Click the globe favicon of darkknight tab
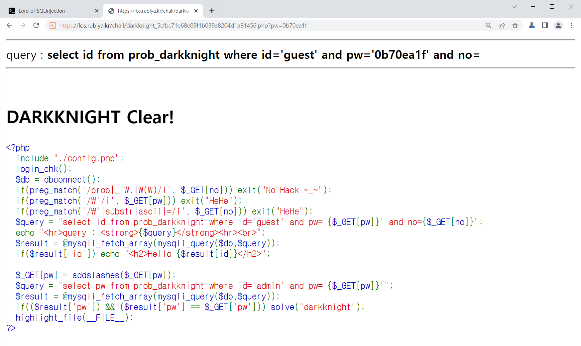Viewport: 581px width, 346px height. 111,11
